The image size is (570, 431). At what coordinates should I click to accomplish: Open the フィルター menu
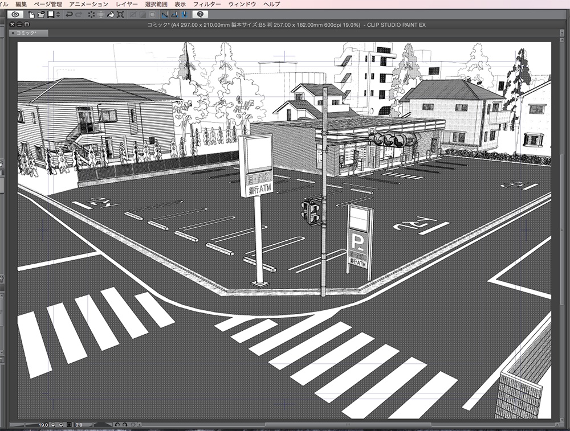point(207,4)
